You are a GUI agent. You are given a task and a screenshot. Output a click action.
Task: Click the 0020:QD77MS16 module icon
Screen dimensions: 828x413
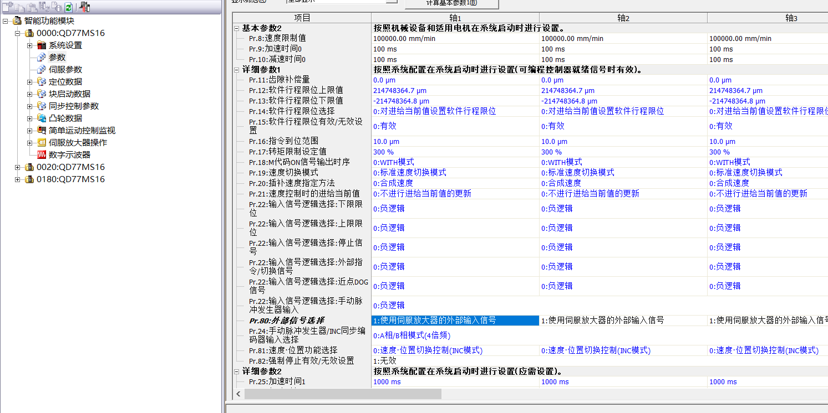coord(29,167)
